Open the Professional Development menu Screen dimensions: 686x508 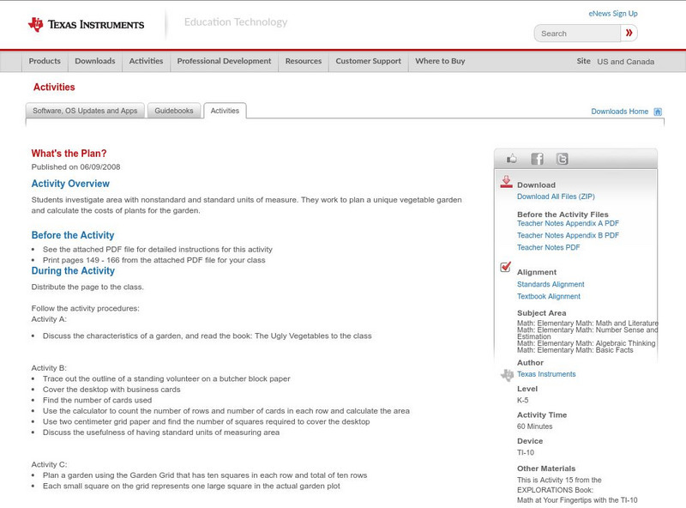click(x=224, y=61)
